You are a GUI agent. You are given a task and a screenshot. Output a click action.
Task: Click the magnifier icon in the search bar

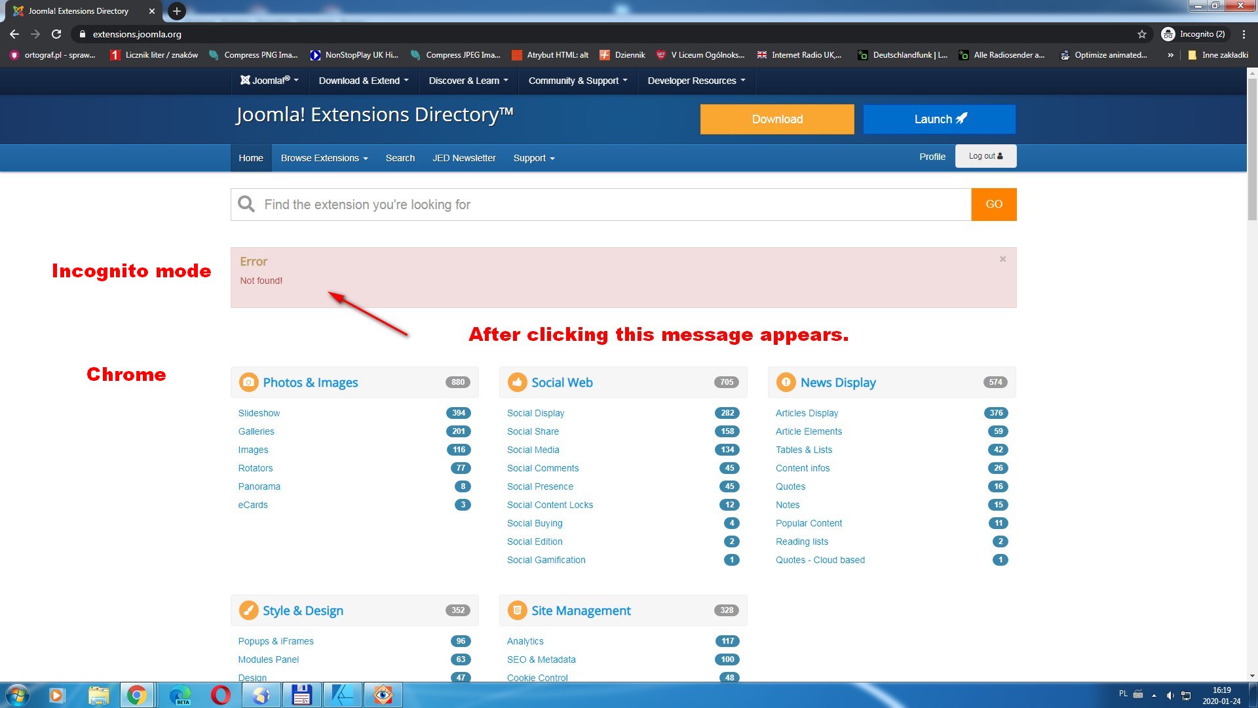(246, 204)
